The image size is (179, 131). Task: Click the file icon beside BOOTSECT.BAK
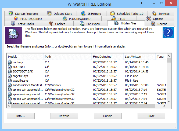[10, 71]
